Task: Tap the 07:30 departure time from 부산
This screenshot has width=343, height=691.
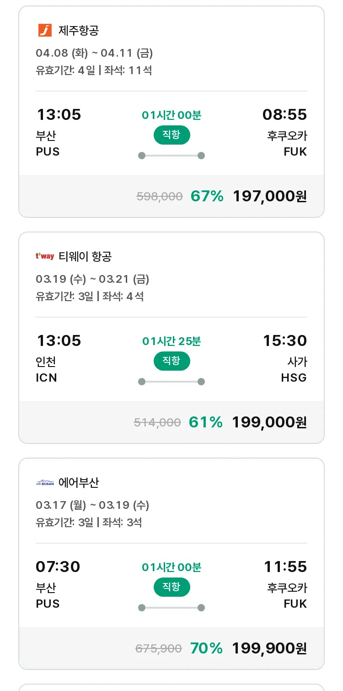Action: [58, 567]
